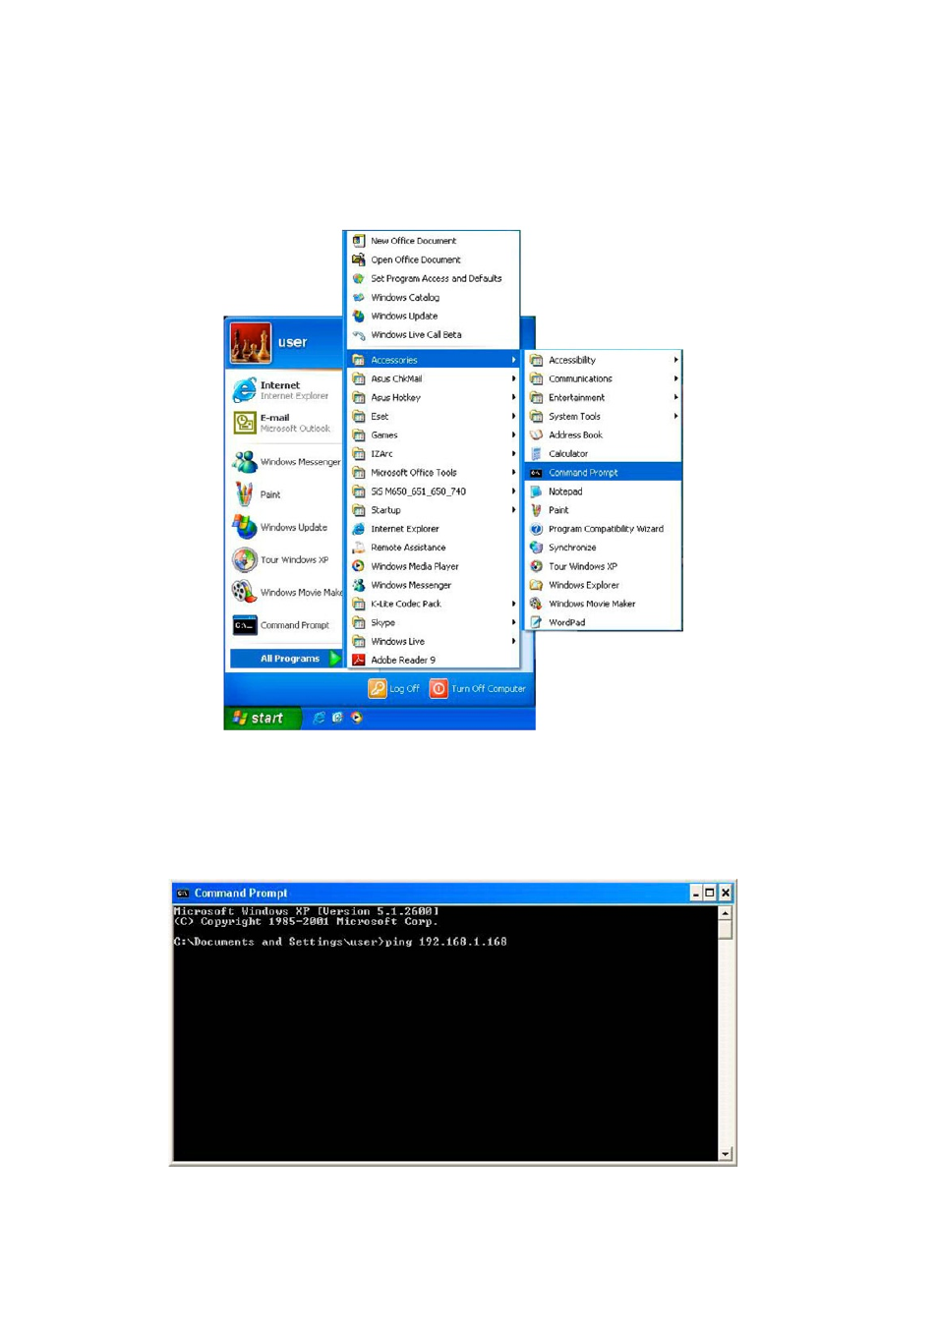Click the Start button
The image size is (937, 1329).
pos(262,719)
